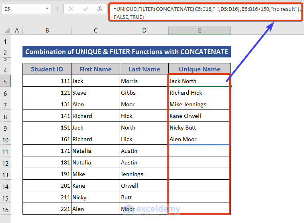Image resolution: width=304 pixels, height=223 pixels.
Task: Click the 'First Name' header cell
Action: tap(96, 69)
